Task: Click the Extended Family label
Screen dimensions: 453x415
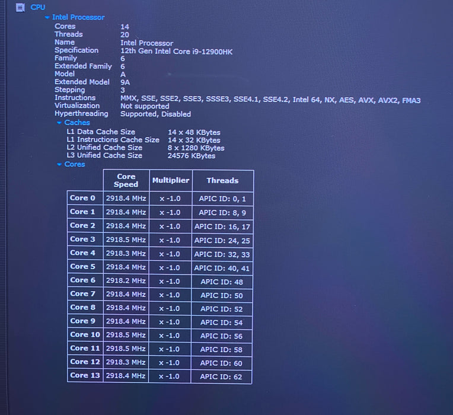Action: [x=83, y=66]
